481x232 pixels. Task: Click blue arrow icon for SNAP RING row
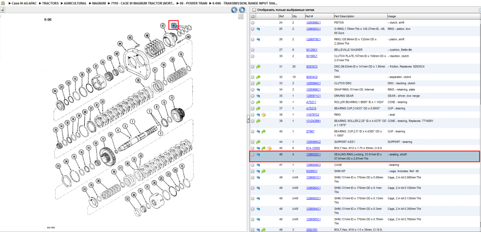tap(258, 90)
